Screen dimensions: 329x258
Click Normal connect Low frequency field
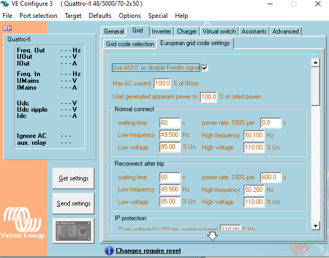tap(170, 135)
